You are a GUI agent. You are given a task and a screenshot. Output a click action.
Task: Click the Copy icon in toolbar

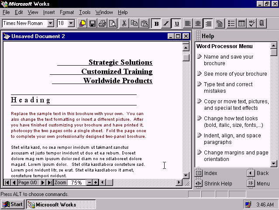(x=134, y=23)
